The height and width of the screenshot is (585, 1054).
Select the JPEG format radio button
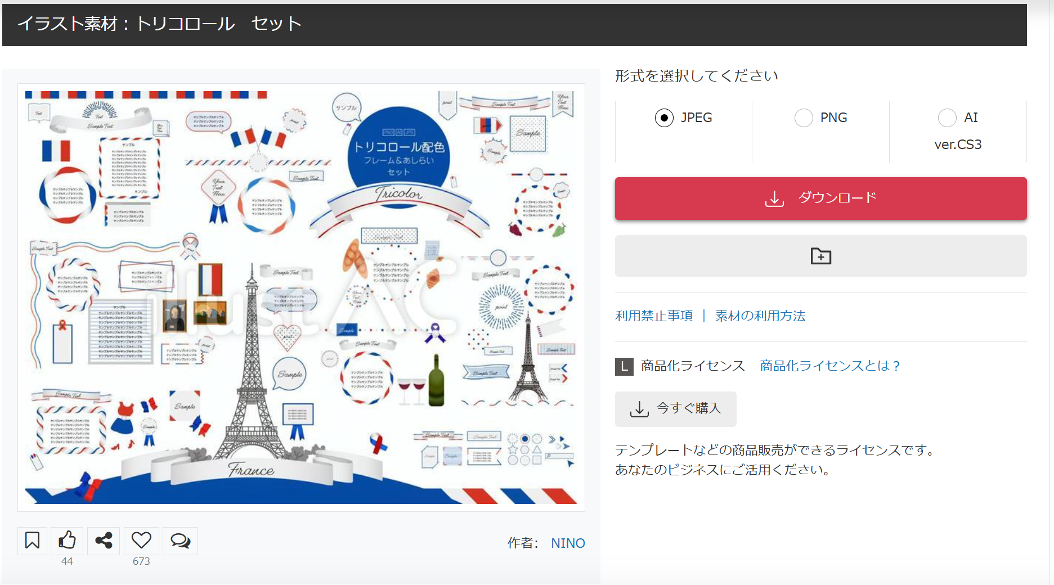coord(664,118)
